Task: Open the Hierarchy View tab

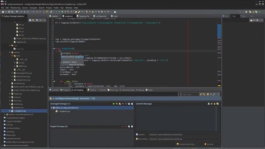Action: coord(127,90)
